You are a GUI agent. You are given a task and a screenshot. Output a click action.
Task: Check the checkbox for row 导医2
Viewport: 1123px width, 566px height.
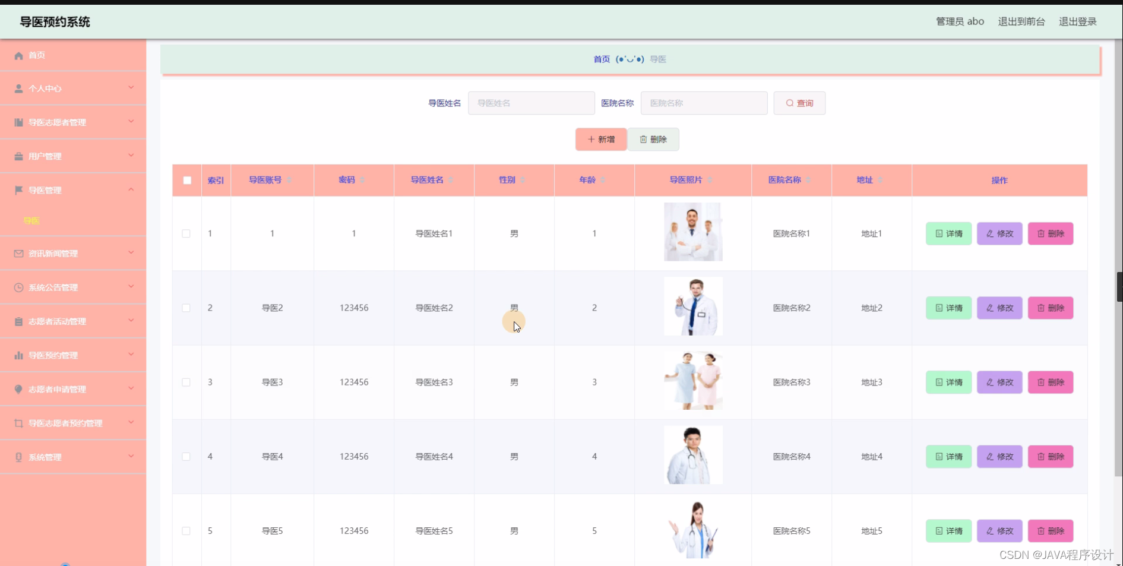coord(186,308)
